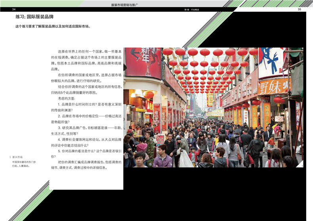This screenshot has height=221, width=313.
Task: Click the caption title 新兴市场
Action: click(17, 157)
